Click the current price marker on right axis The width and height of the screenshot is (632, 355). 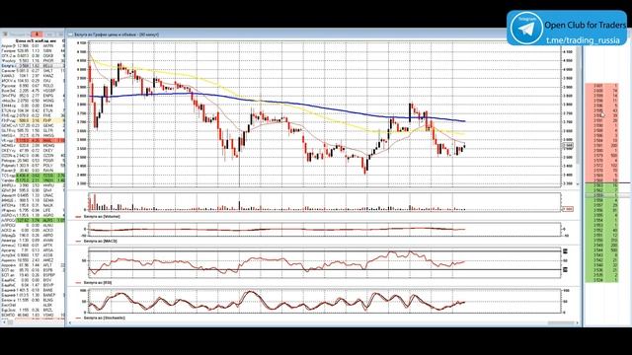568,145
